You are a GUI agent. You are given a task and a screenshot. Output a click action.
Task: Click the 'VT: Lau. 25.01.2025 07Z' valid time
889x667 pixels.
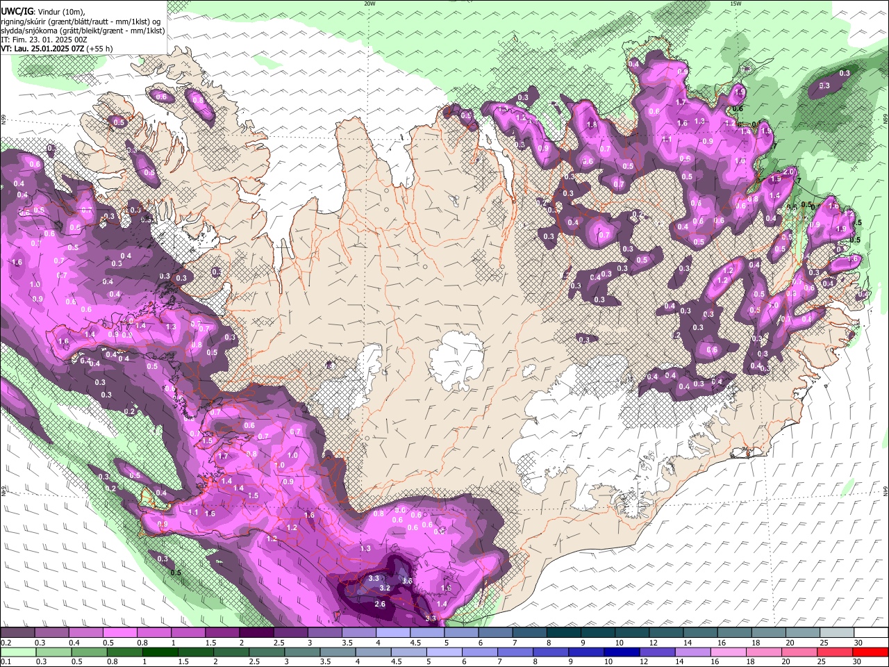pos(42,49)
